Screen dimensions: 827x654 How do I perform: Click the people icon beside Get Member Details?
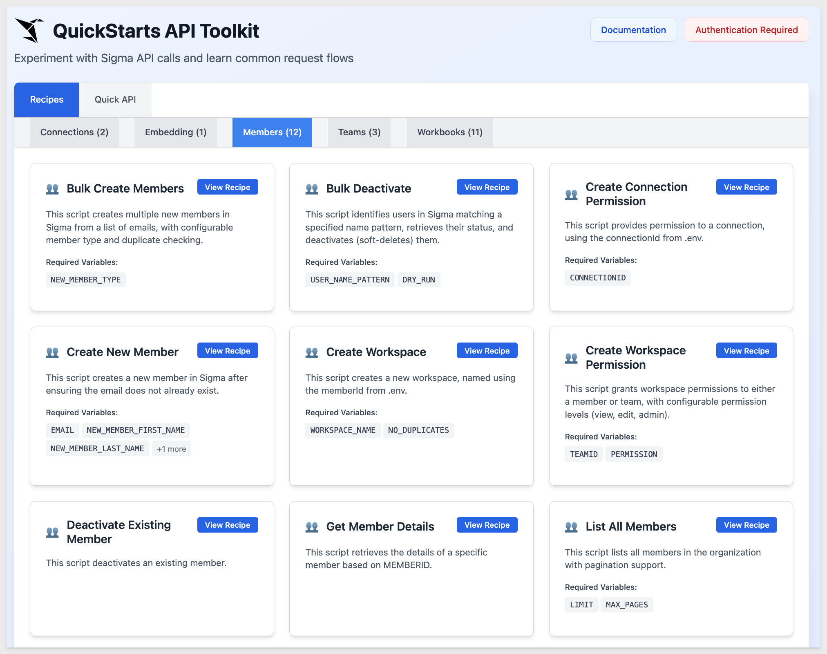(312, 527)
